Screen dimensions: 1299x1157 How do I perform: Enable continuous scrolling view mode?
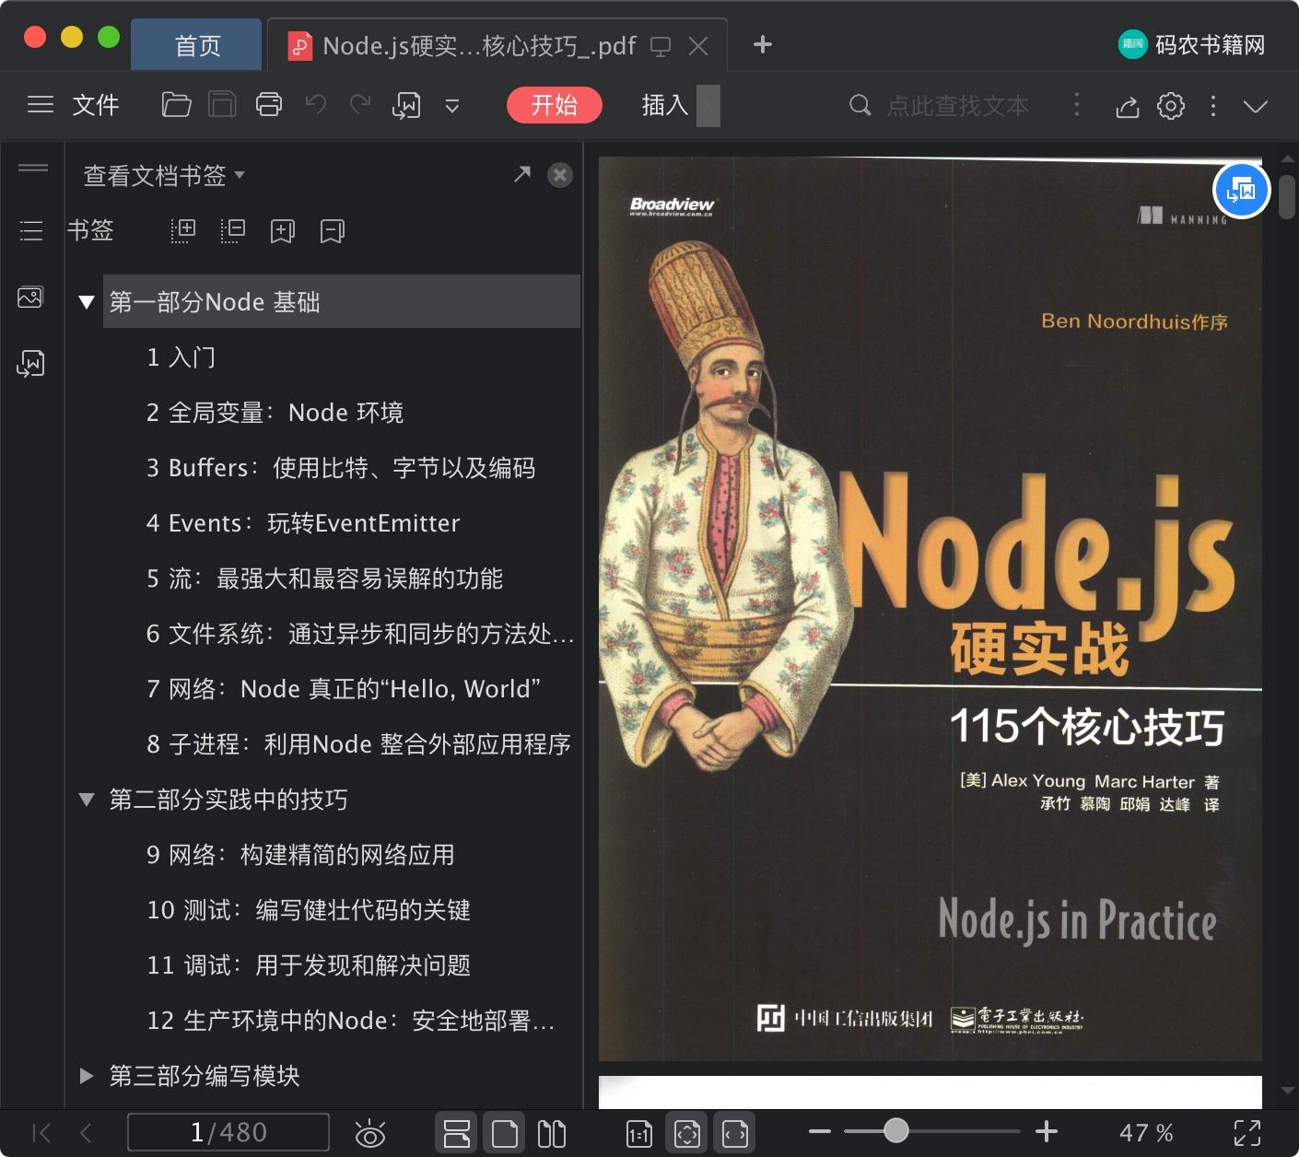coord(457,1133)
